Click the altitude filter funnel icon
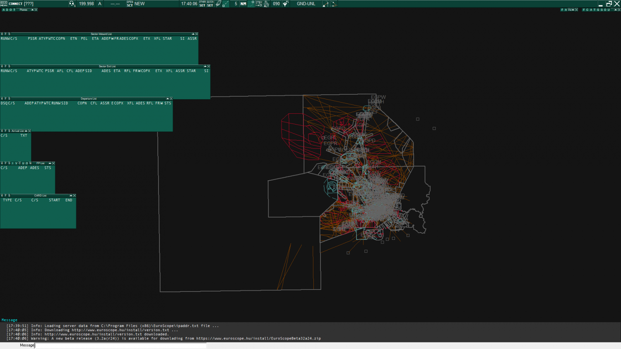The height and width of the screenshot is (349, 621). (286, 4)
